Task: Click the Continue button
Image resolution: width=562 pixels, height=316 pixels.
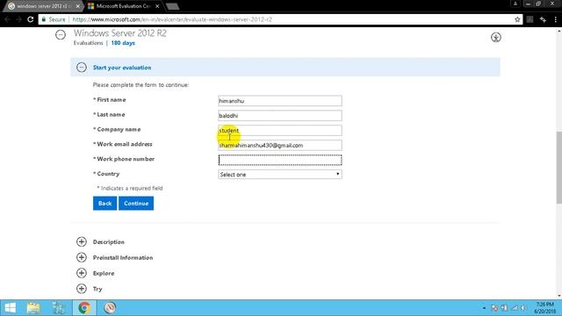Action: coord(136,203)
